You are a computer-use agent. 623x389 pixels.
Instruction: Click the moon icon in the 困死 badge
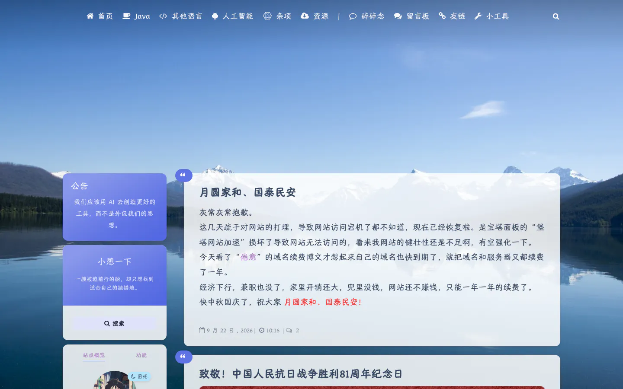click(x=133, y=376)
